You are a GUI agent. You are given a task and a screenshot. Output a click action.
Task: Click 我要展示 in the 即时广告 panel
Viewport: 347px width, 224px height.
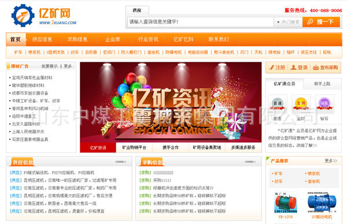tap(50, 66)
